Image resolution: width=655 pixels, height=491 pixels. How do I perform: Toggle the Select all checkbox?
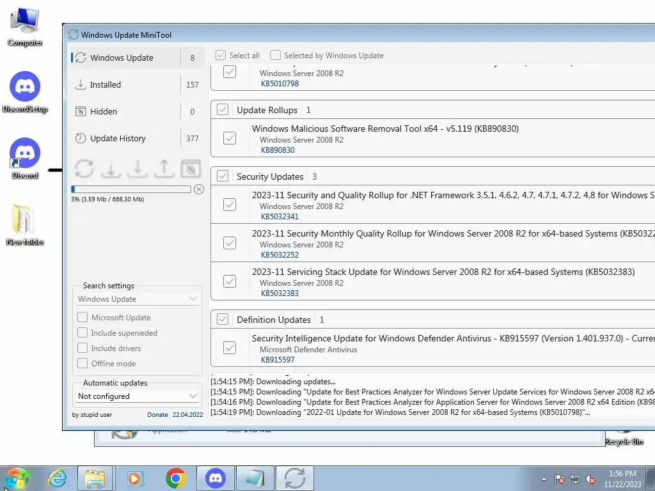(221, 55)
